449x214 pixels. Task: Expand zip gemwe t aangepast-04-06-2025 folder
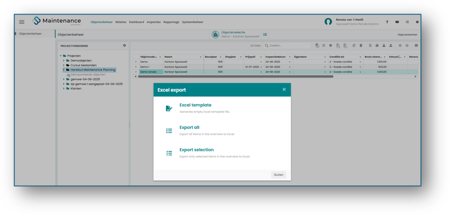pos(64,84)
